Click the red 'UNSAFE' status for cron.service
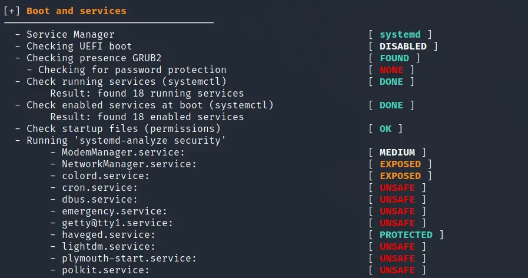This screenshot has width=528, height=278. tap(397, 188)
